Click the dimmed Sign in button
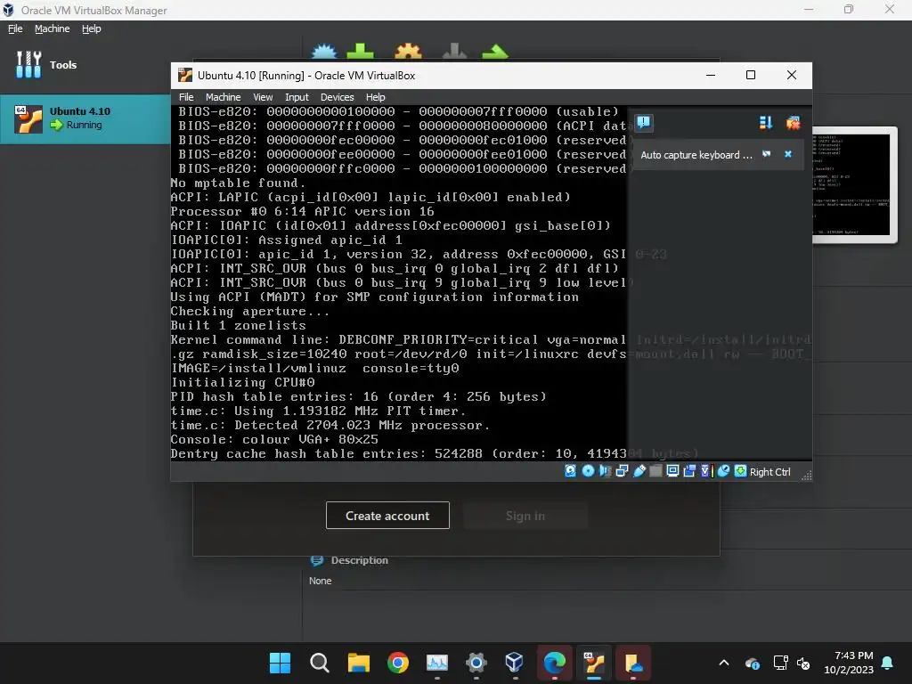The height and width of the screenshot is (684, 912). point(525,516)
